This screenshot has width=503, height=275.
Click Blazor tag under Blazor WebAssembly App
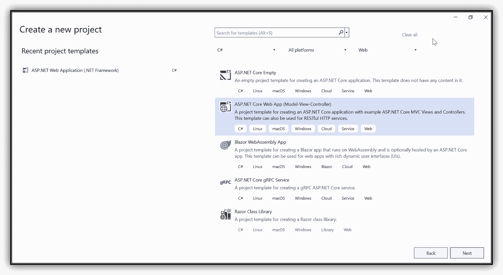click(327, 167)
